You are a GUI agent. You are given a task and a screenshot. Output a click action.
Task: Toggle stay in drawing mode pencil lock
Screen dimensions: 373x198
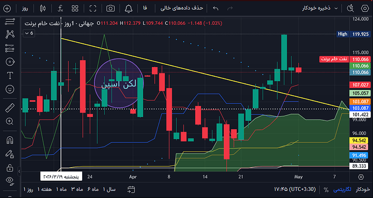pos(10,154)
